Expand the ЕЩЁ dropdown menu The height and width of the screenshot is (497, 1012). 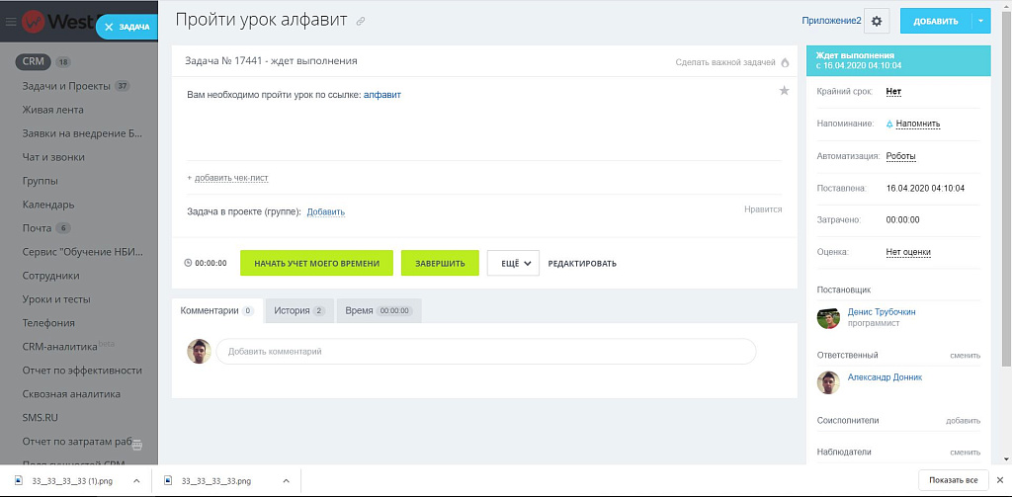[513, 263]
